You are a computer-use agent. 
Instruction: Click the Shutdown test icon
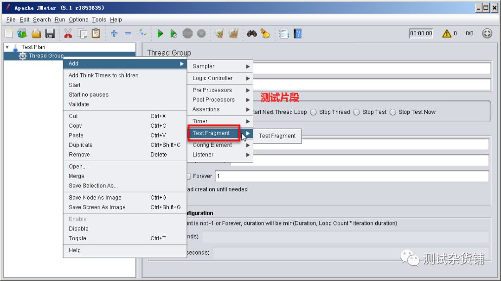tap(201, 33)
